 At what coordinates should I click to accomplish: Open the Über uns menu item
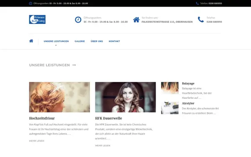97,41
